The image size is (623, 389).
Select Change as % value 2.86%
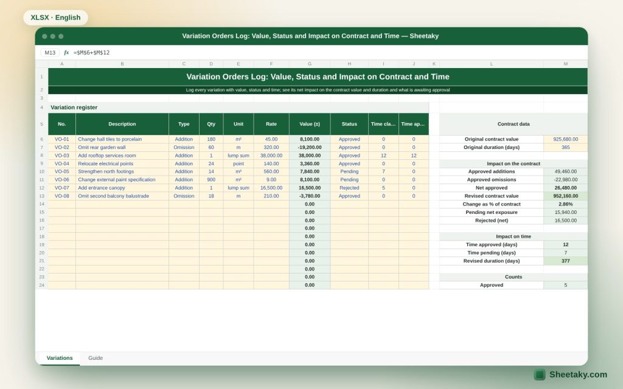(565, 204)
